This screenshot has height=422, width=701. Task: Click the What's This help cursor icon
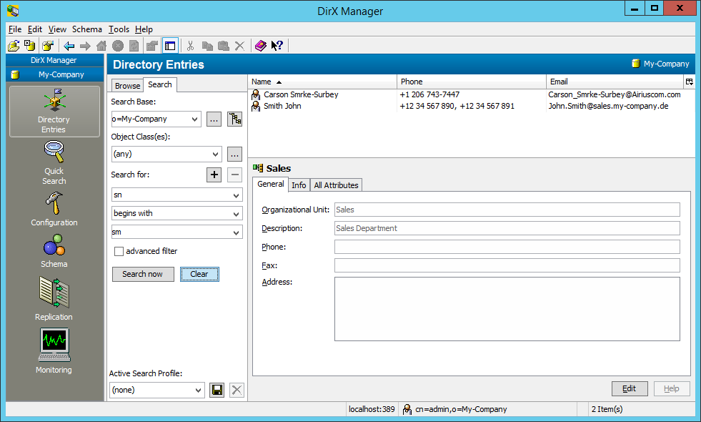pos(277,46)
